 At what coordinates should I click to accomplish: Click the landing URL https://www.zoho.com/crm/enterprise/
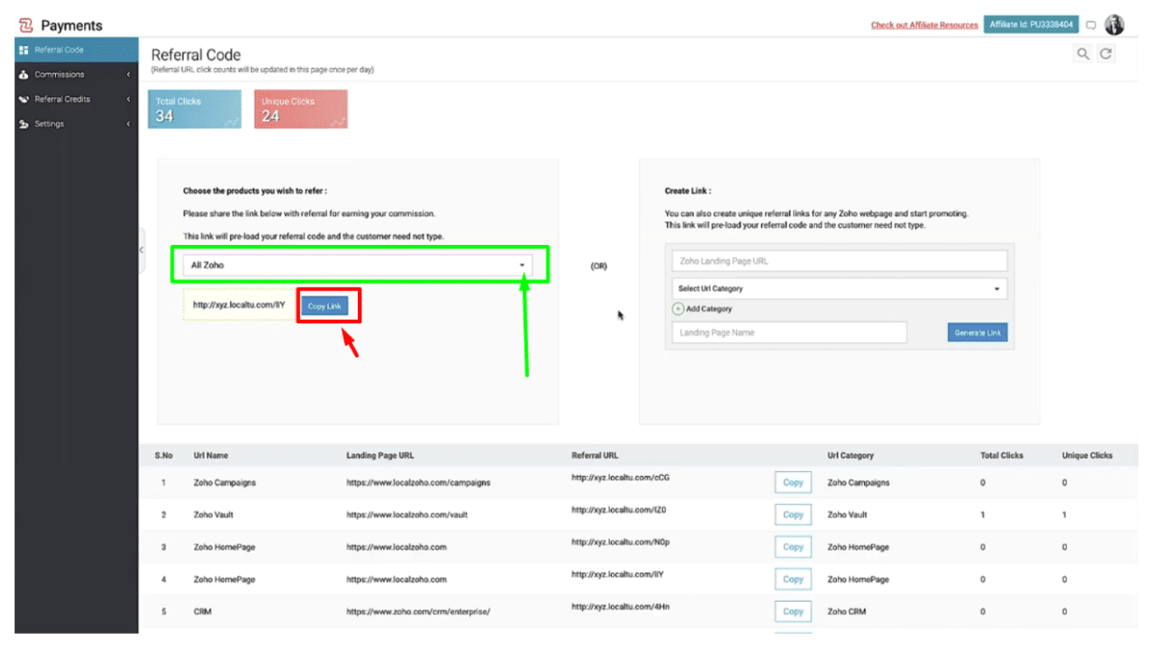click(x=418, y=611)
